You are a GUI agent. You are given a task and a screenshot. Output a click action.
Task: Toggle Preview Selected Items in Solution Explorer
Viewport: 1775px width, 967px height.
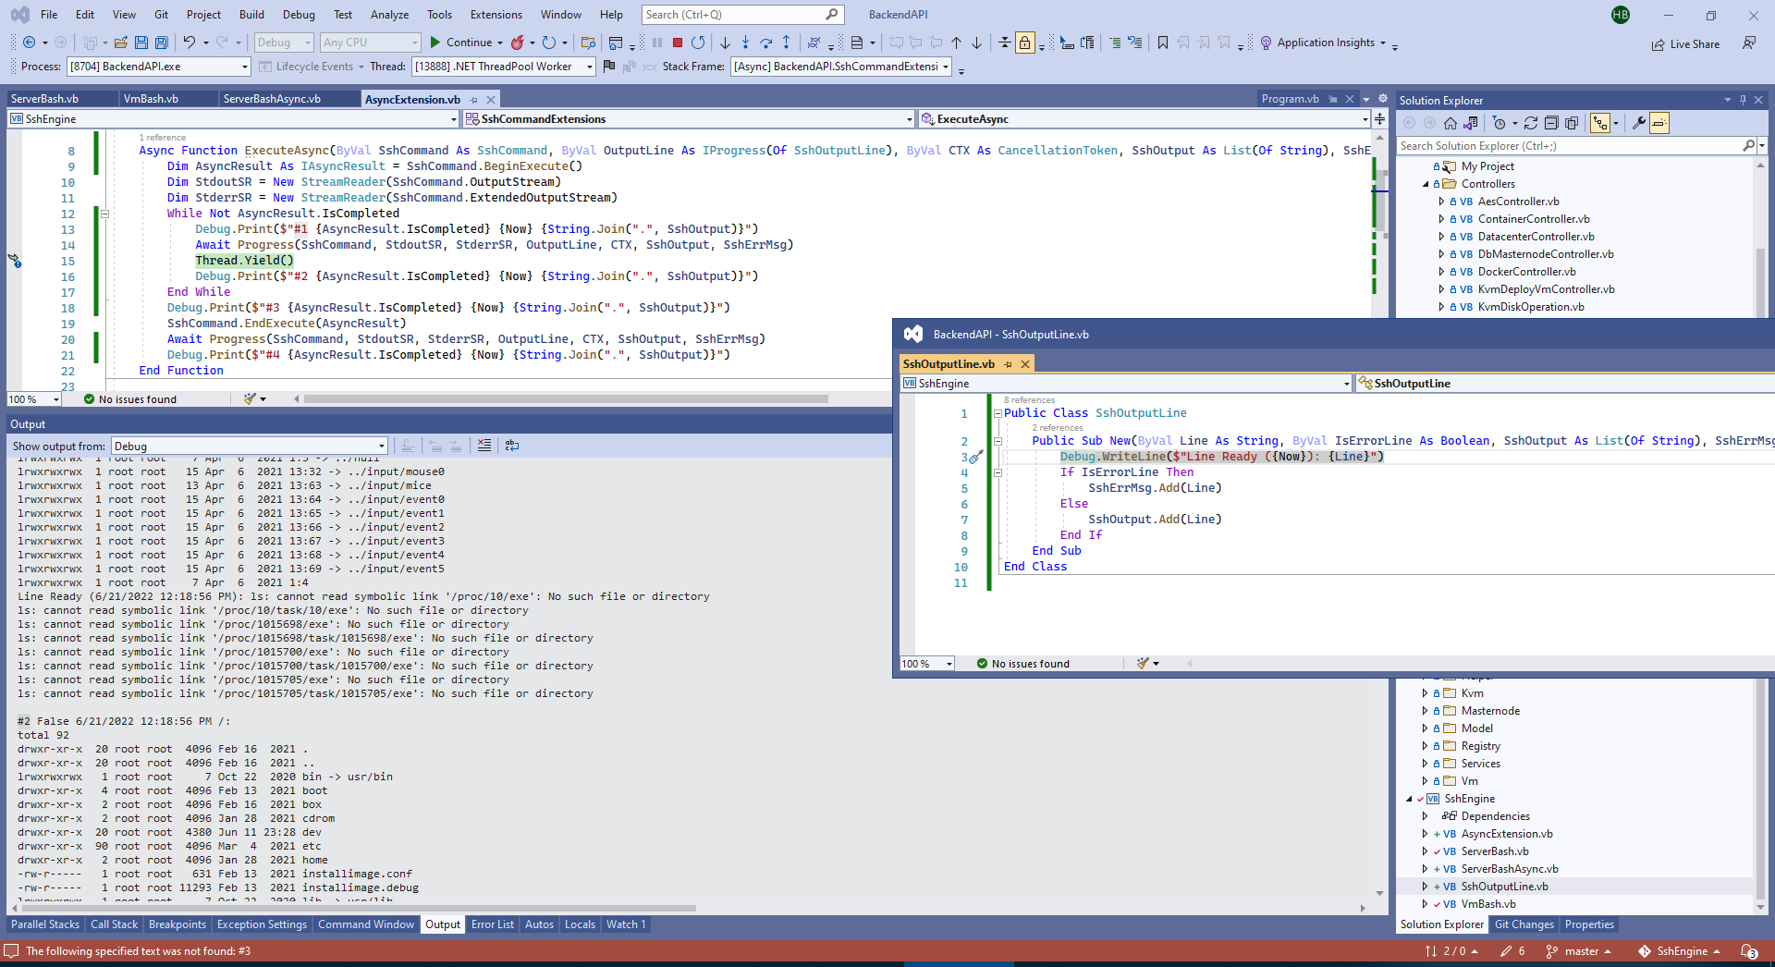coord(1659,123)
